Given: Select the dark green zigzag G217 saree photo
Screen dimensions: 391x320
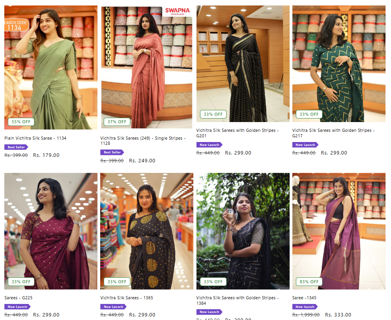Looking at the screenshot, I should [339, 63].
